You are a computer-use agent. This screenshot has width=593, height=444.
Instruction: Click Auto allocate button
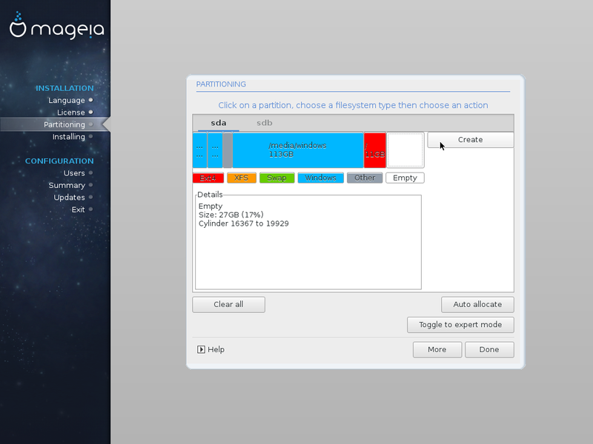477,304
